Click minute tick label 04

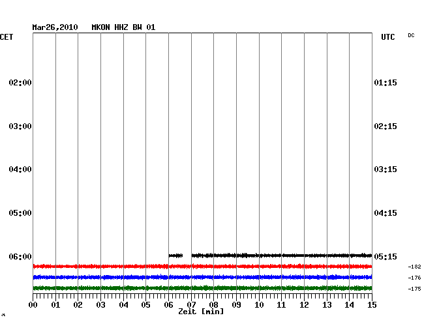tap(123, 305)
